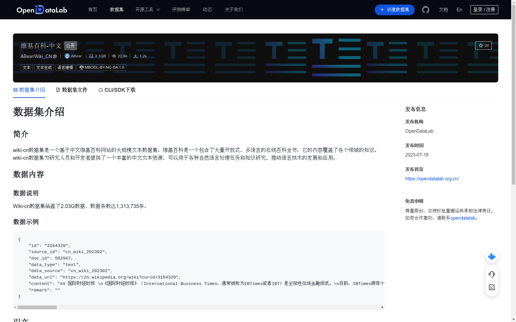Click the 2023-07-18 publish date
The height and width of the screenshot is (322, 516).
[x=417, y=155]
